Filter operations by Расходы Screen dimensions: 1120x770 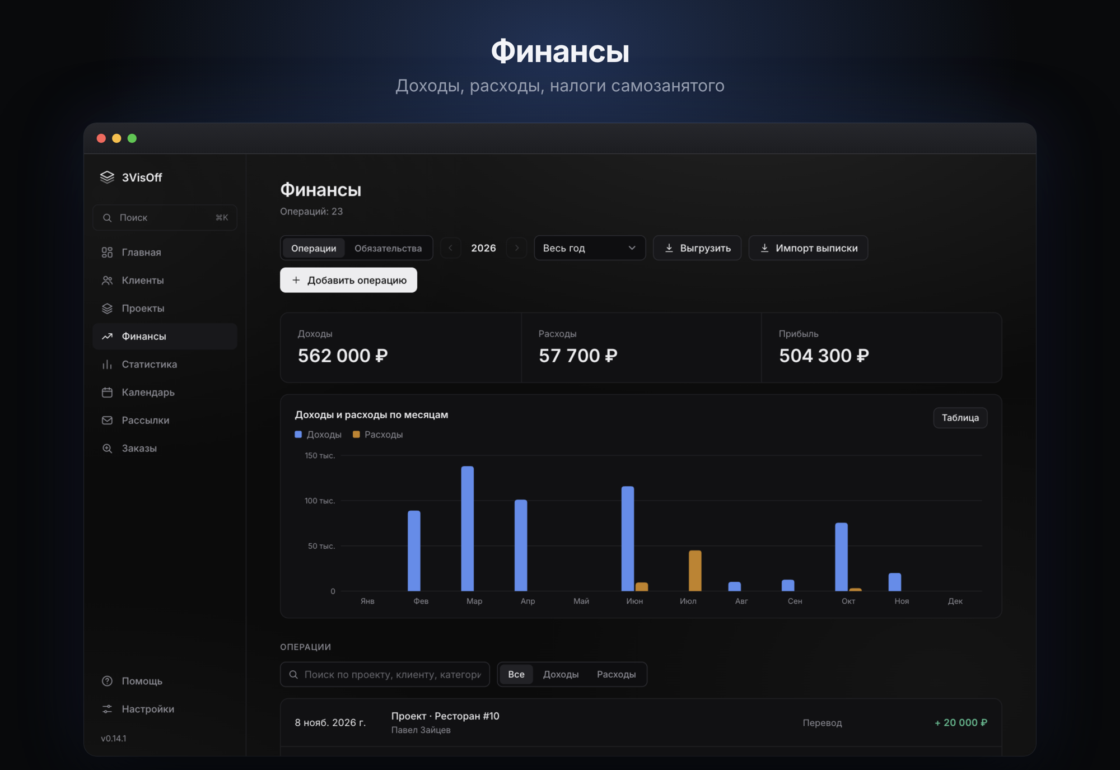[616, 675]
